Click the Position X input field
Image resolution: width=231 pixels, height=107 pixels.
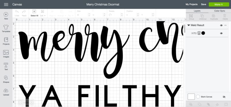pyautogui.click(x=133, y=15)
